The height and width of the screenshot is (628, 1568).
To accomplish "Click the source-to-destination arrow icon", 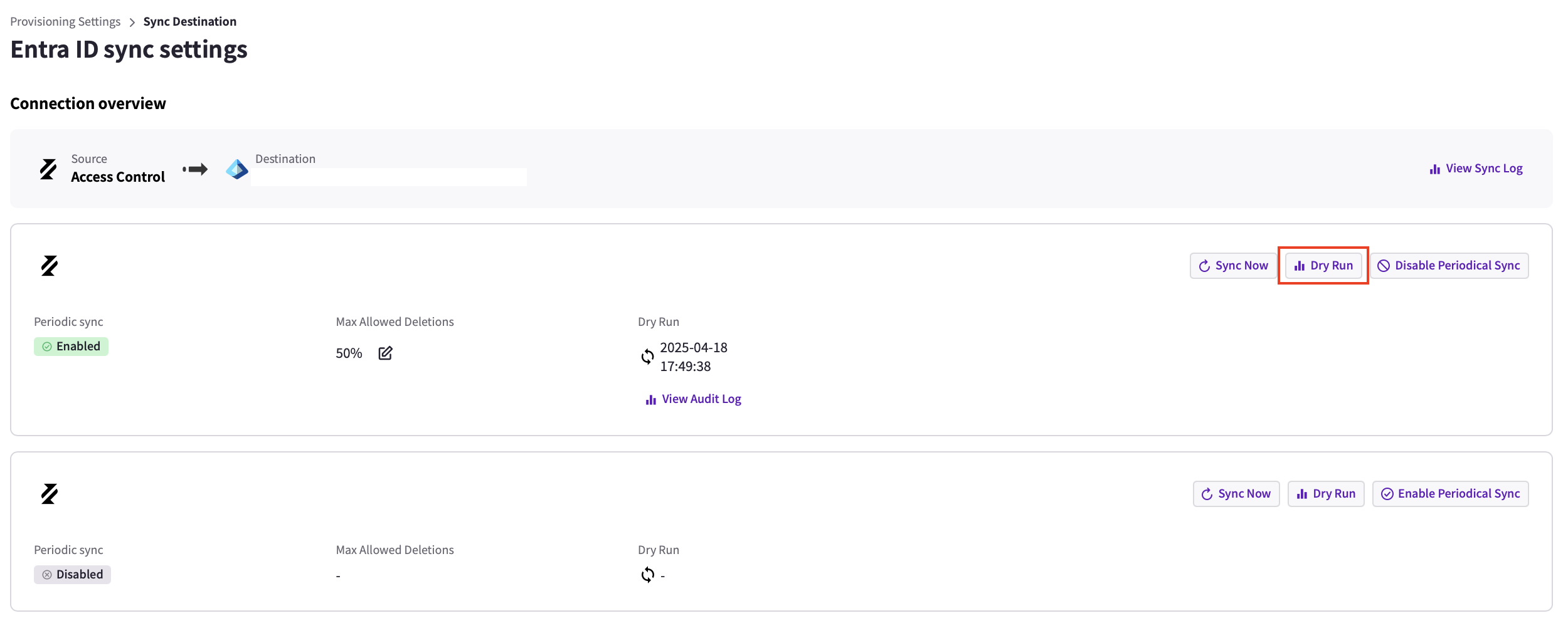I will [195, 169].
